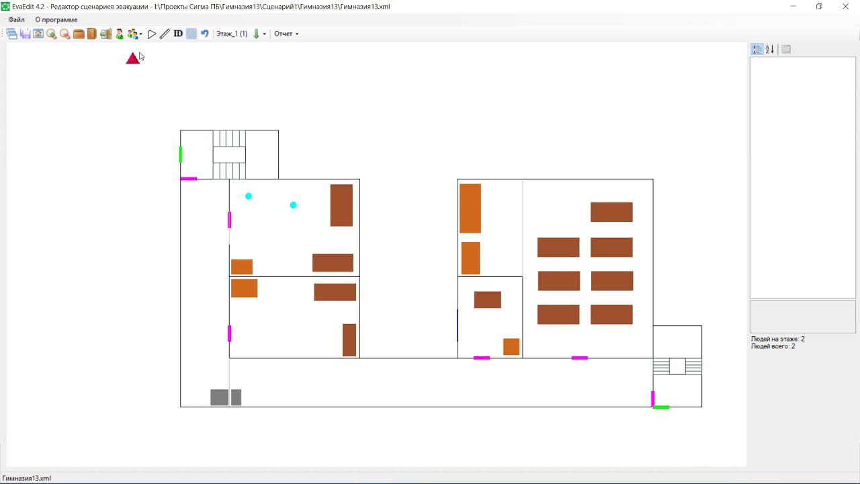Toggle alphabetical A-Z sort in properties panel
This screenshot has height=484, width=860.
(770, 49)
